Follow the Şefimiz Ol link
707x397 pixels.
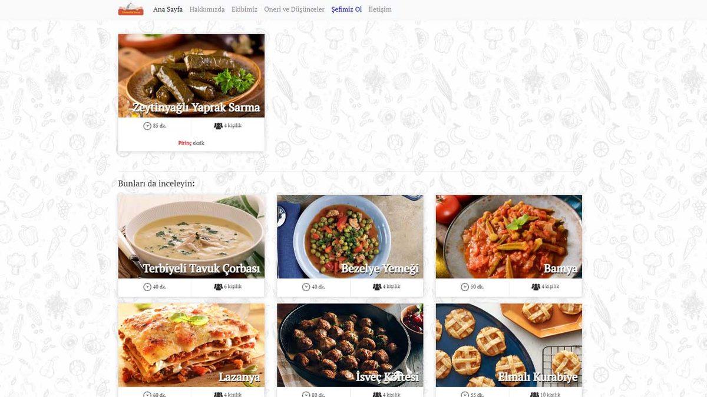click(346, 9)
